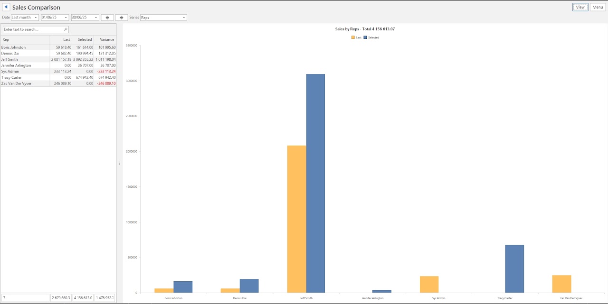
Task: Click Tracy Carter's blue bar
Action: click(x=514, y=269)
